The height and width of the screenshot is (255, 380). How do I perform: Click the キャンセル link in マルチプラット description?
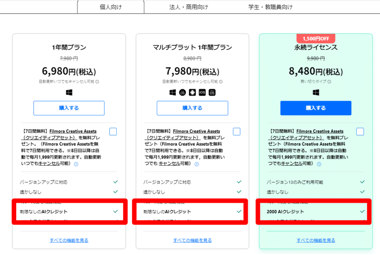170,163
